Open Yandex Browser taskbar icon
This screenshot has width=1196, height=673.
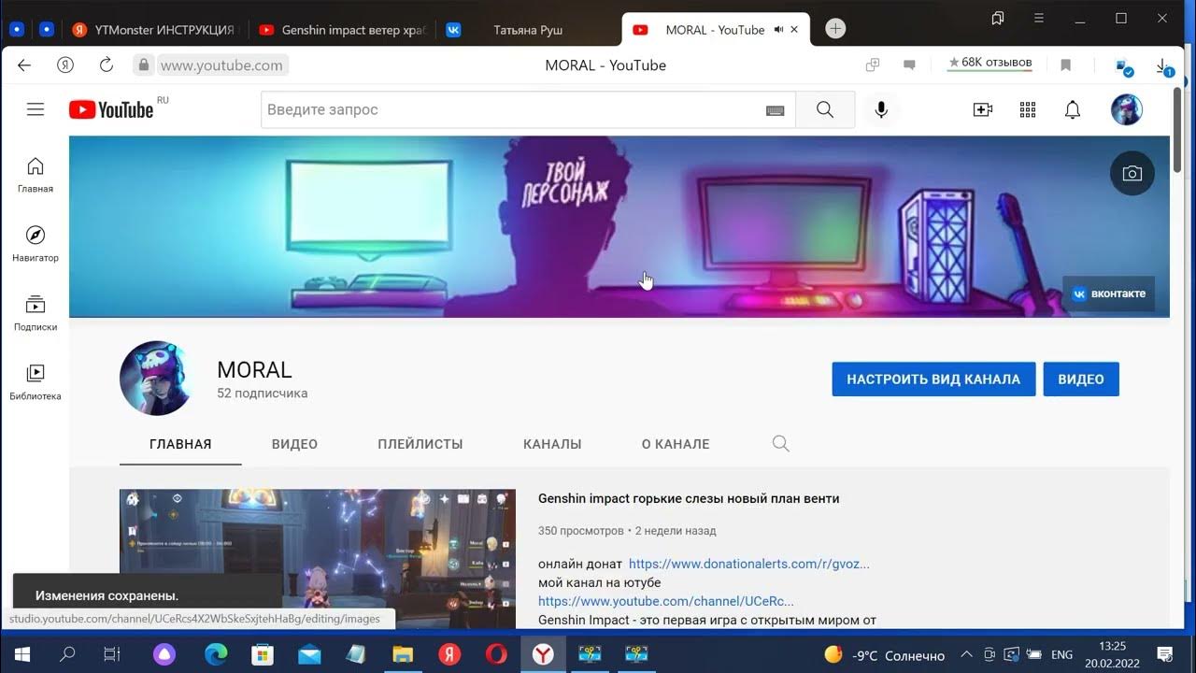[543, 654]
